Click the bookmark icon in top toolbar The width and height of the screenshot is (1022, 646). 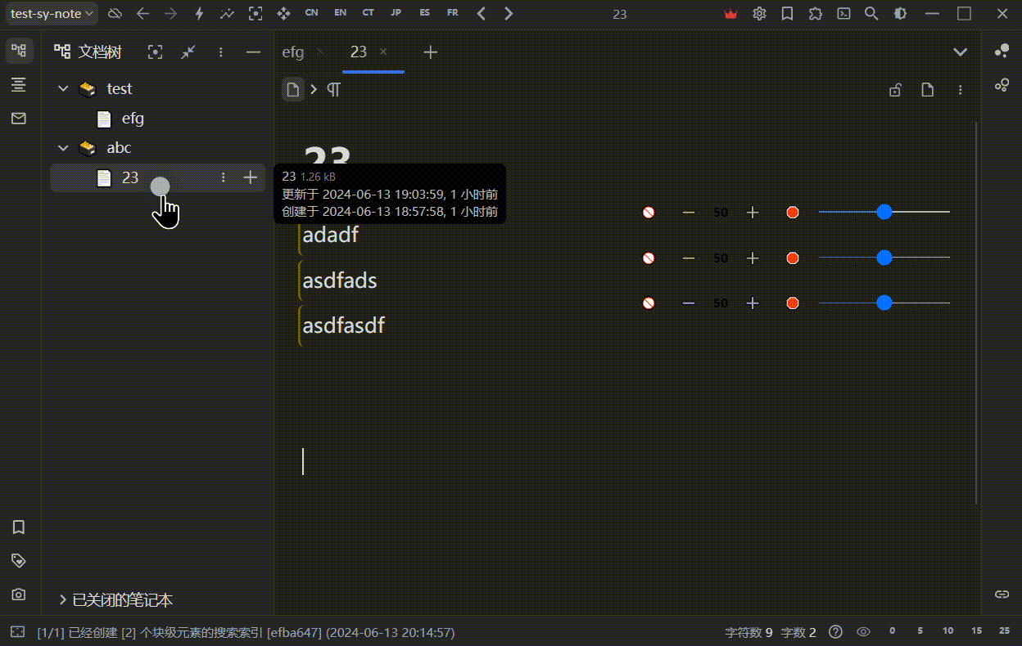click(787, 14)
